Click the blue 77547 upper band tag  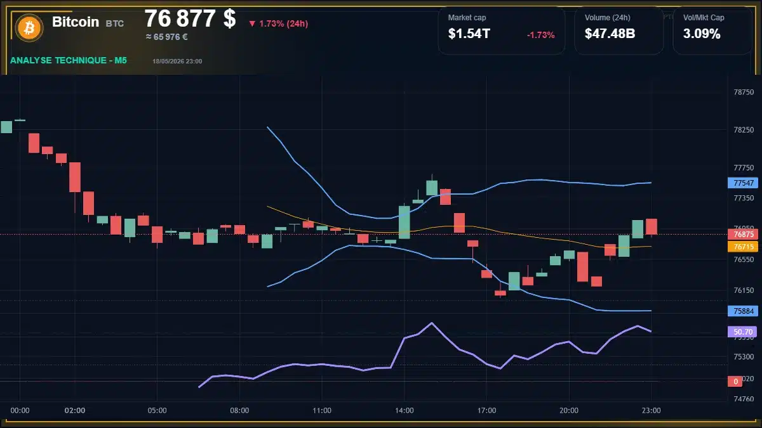pos(743,183)
